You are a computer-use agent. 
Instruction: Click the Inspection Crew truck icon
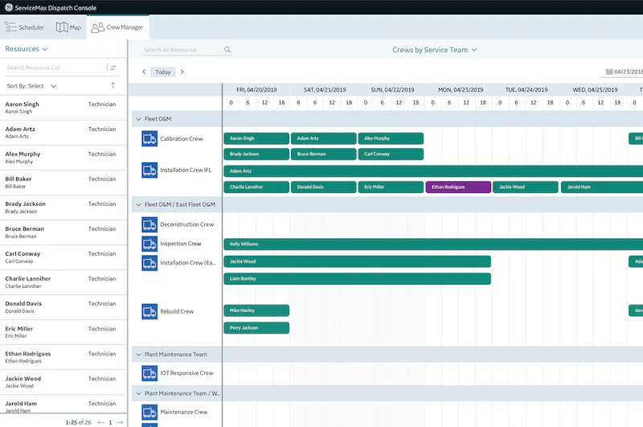(149, 244)
